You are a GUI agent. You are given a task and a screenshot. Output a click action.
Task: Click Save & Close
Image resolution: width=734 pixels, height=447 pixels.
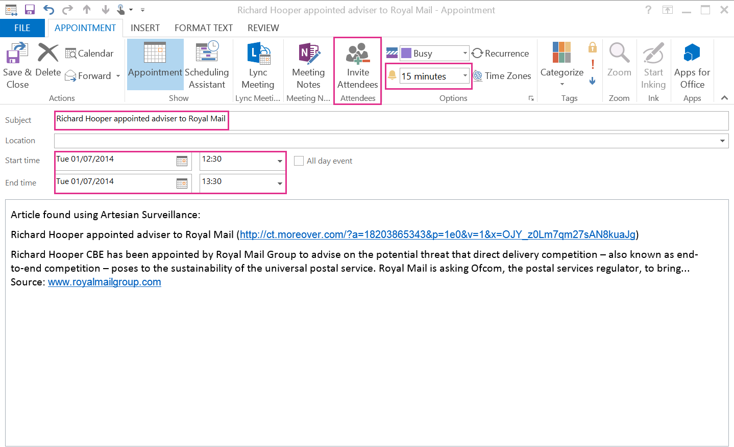[17, 66]
